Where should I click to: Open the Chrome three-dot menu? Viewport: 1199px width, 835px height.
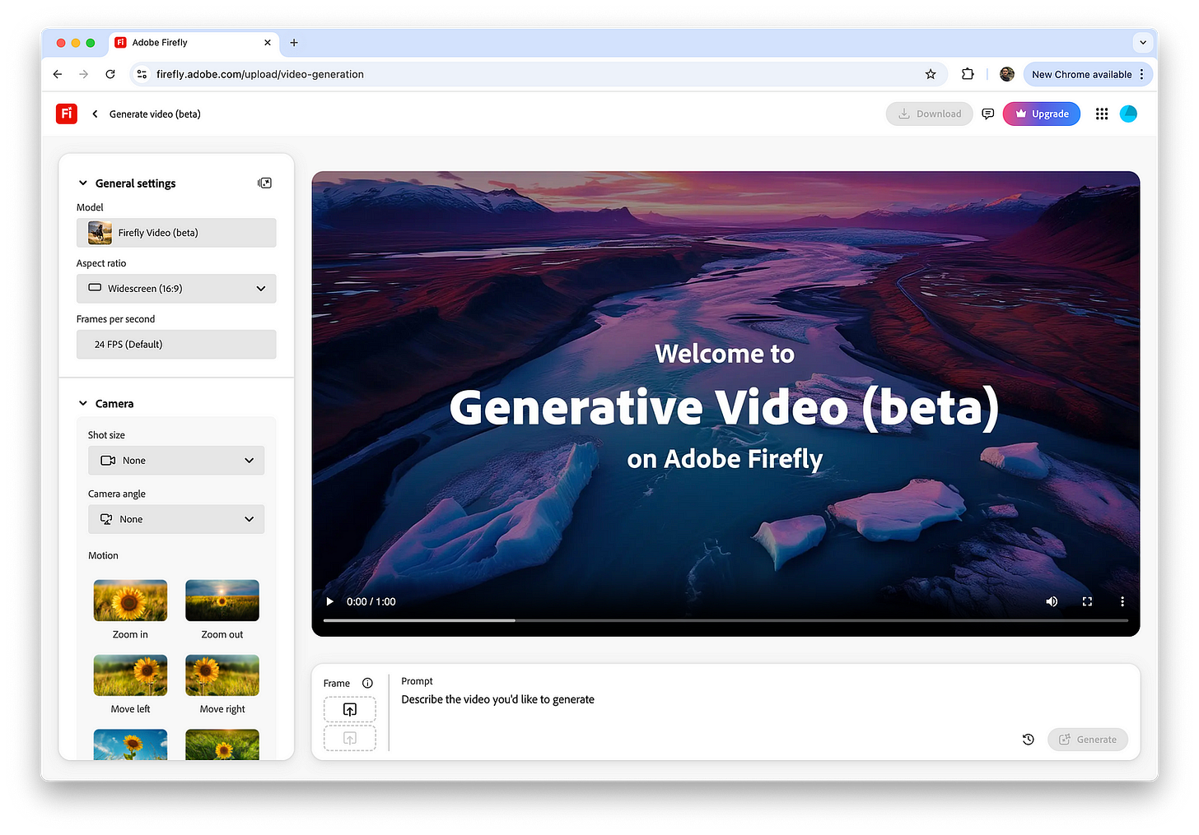1142,74
